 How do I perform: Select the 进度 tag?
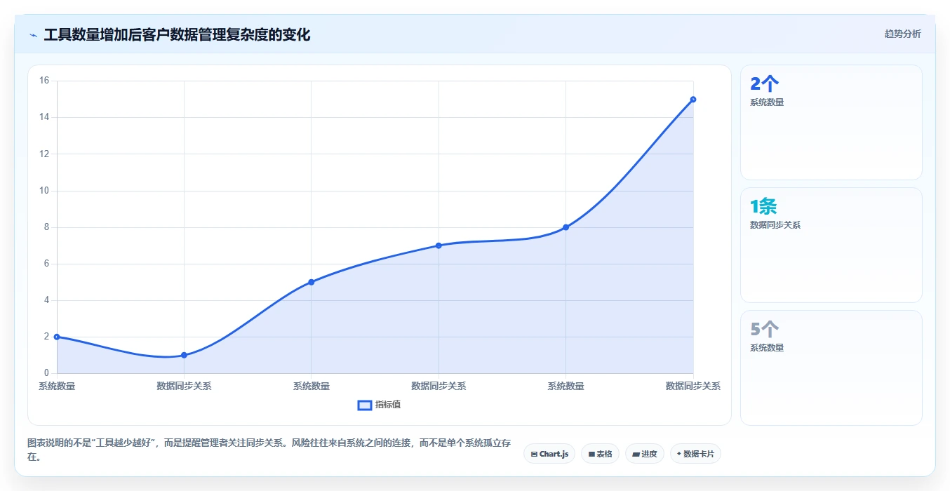tap(644, 454)
